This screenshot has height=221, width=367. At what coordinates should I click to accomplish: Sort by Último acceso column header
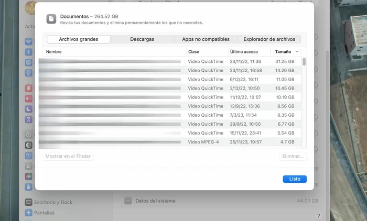click(244, 52)
